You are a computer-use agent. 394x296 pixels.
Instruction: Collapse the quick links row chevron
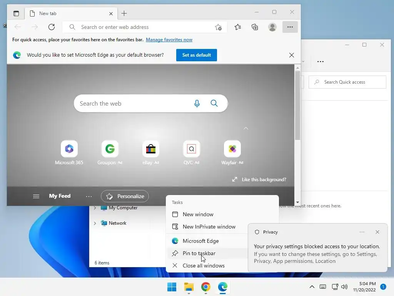tap(246, 128)
